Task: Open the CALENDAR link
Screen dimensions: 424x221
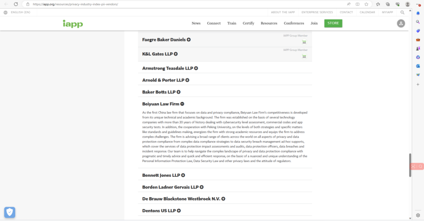Action: pos(367,13)
